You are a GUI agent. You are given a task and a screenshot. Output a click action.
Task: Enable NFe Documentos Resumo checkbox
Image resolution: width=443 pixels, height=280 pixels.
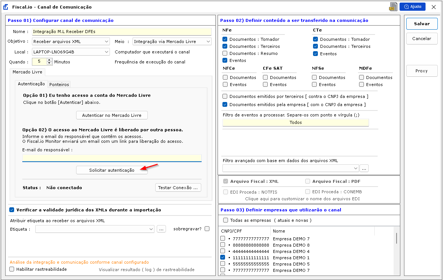click(225, 53)
